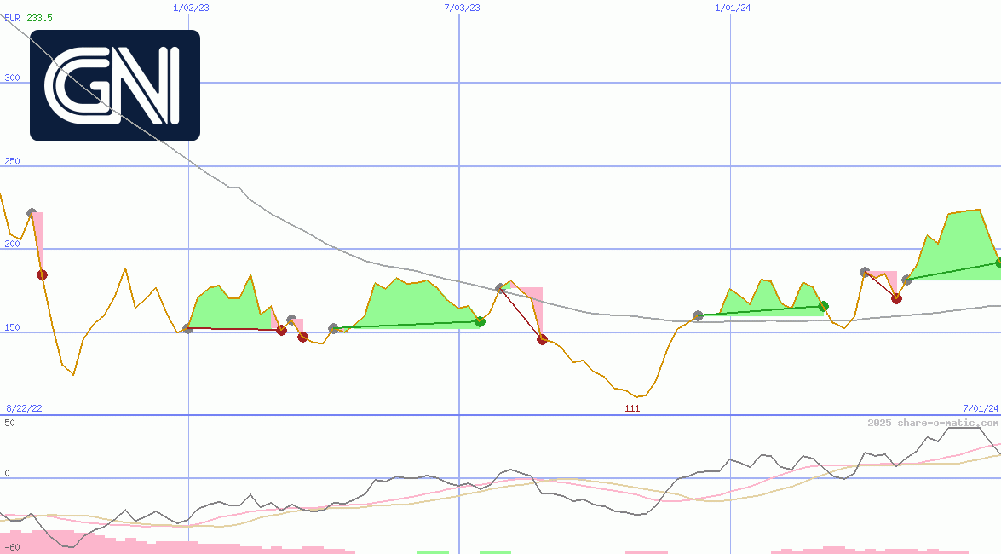Select the red exit marker below 150 after 7/03/23
This screenshot has width=1001, height=554.
[x=542, y=339]
